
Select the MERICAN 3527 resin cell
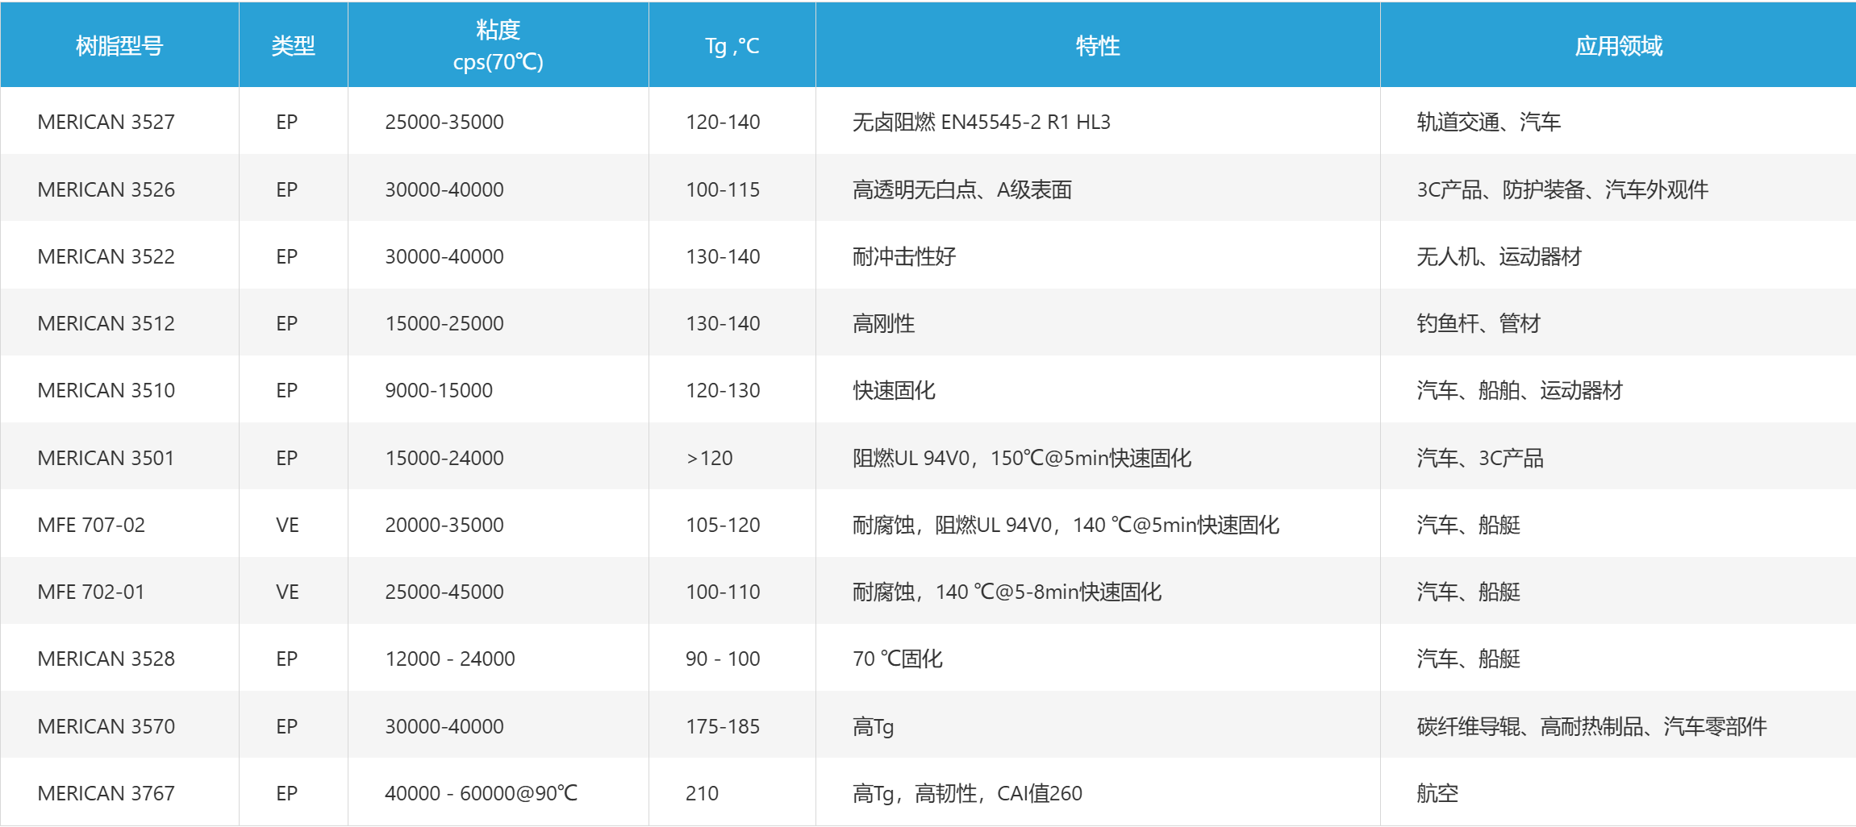point(106,122)
